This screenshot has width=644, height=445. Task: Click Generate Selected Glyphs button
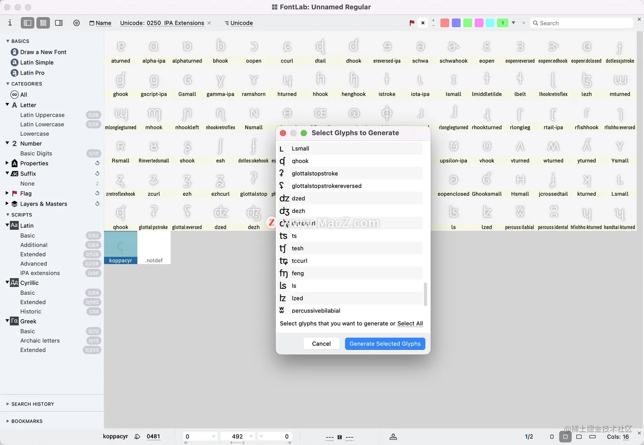pos(385,344)
